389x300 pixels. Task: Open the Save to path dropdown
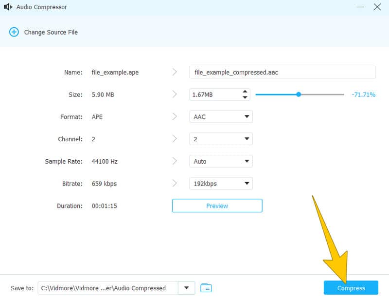pos(186,288)
